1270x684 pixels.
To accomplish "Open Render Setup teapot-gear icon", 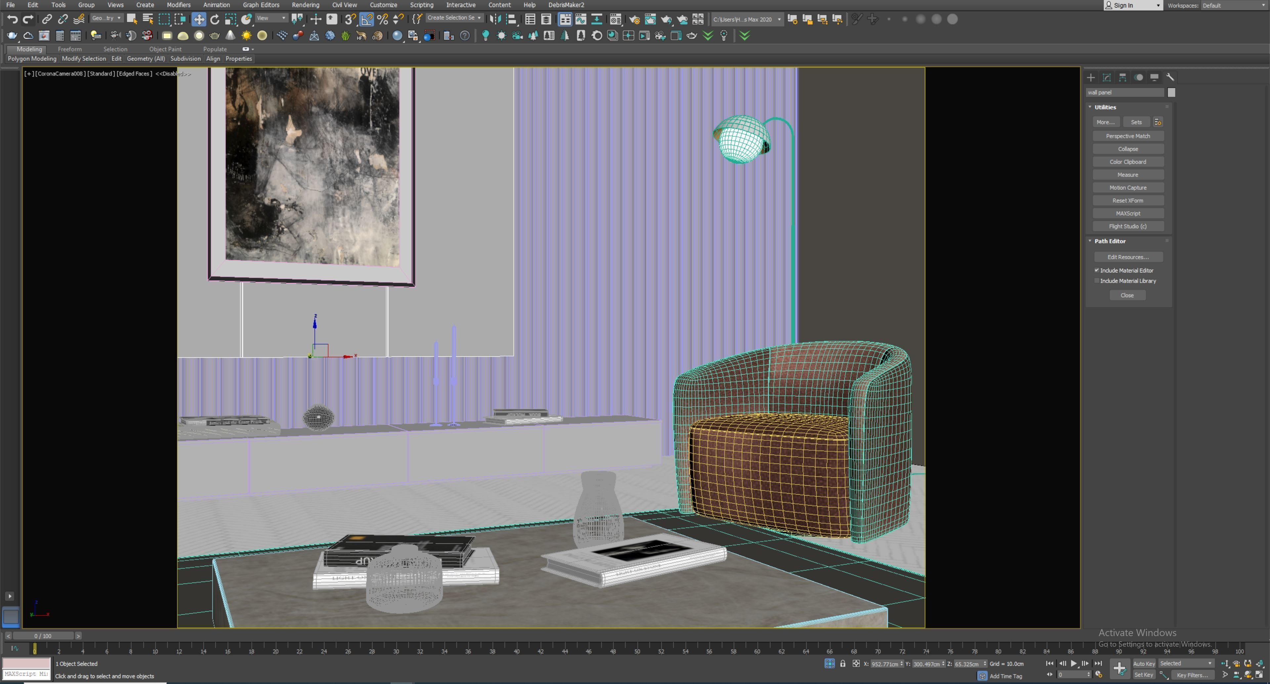I will pos(635,19).
